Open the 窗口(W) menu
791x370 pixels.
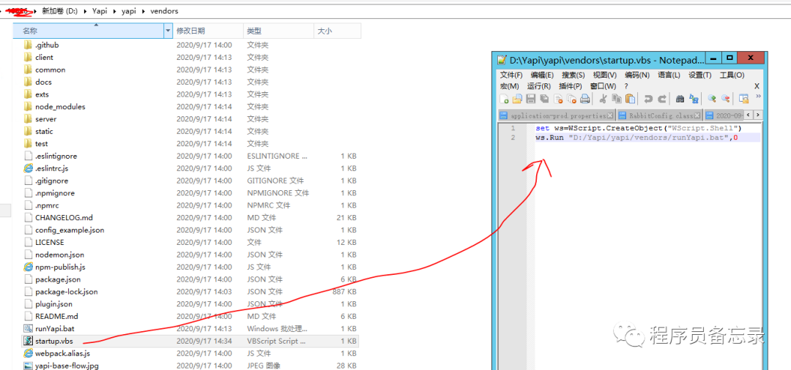coord(603,86)
